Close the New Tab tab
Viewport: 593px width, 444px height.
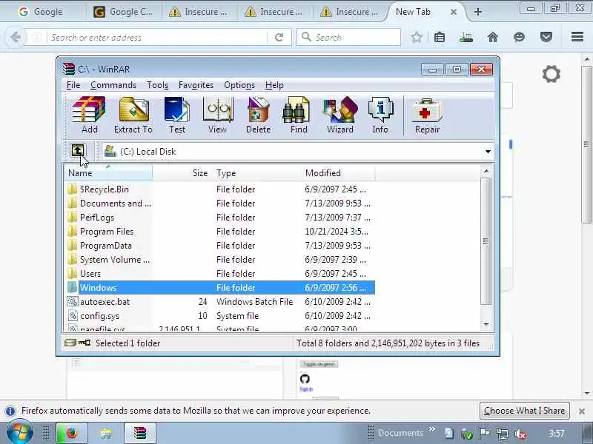[x=454, y=12]
